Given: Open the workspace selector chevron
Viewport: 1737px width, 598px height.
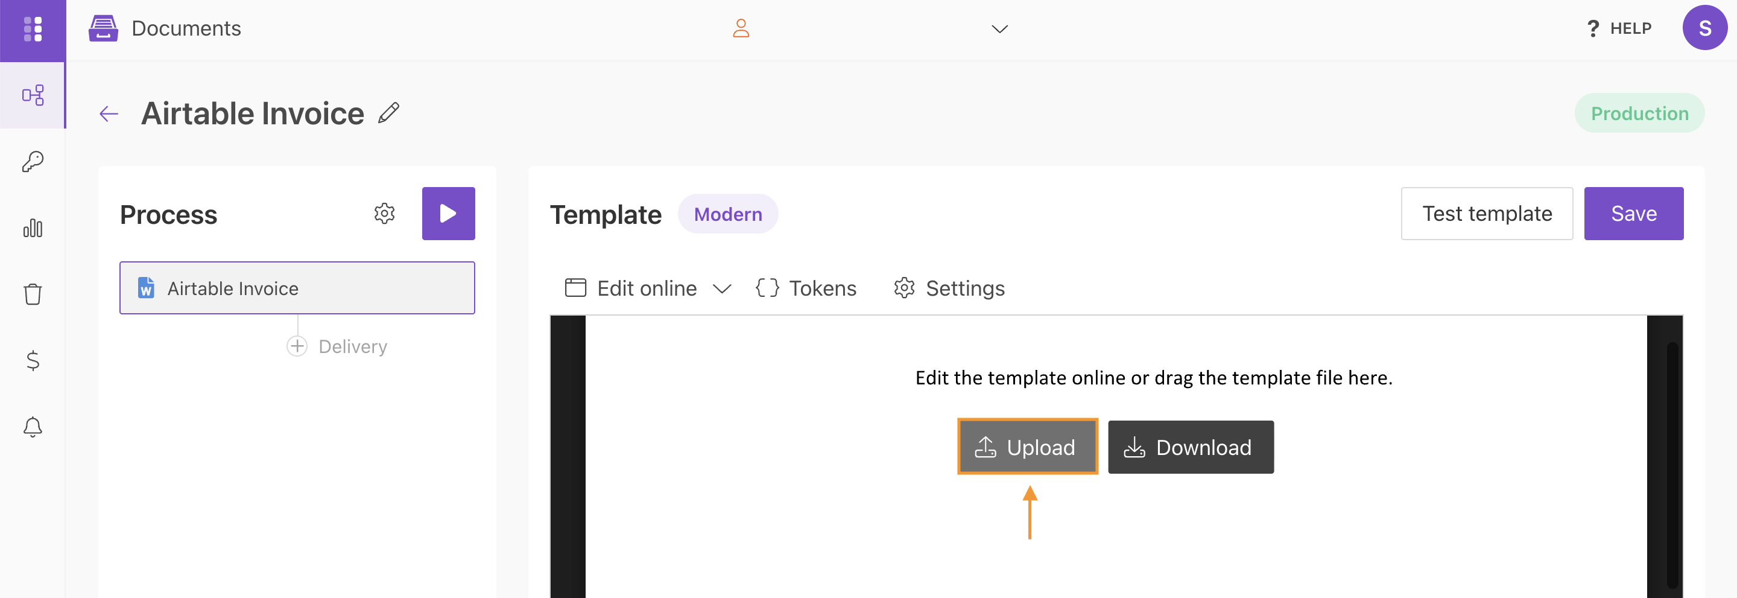Looking at the screenshot, I should click(999, 29).
